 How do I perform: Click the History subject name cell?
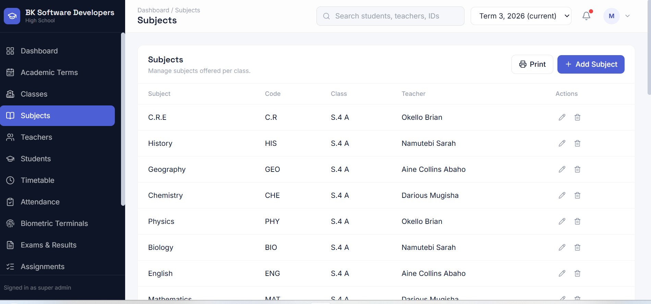click(160, 143)
